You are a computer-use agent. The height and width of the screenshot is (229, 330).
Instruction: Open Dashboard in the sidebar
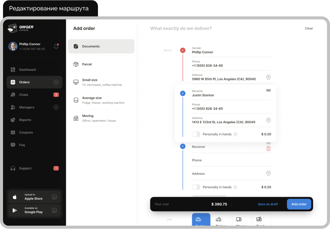click(27, 70)
